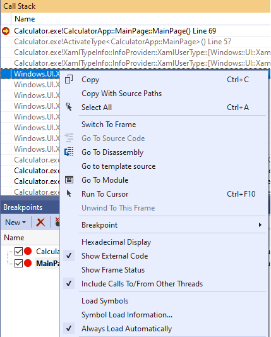Choose Switch To Frame menu entry
Screen dimensions: 271x337
coord(109,124)
